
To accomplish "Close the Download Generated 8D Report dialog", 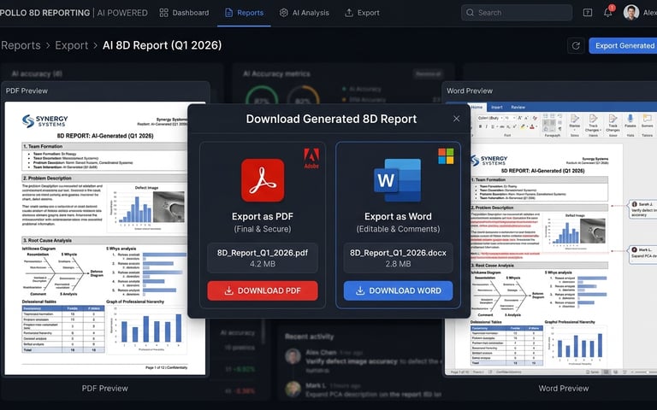I will pos(456,119).
